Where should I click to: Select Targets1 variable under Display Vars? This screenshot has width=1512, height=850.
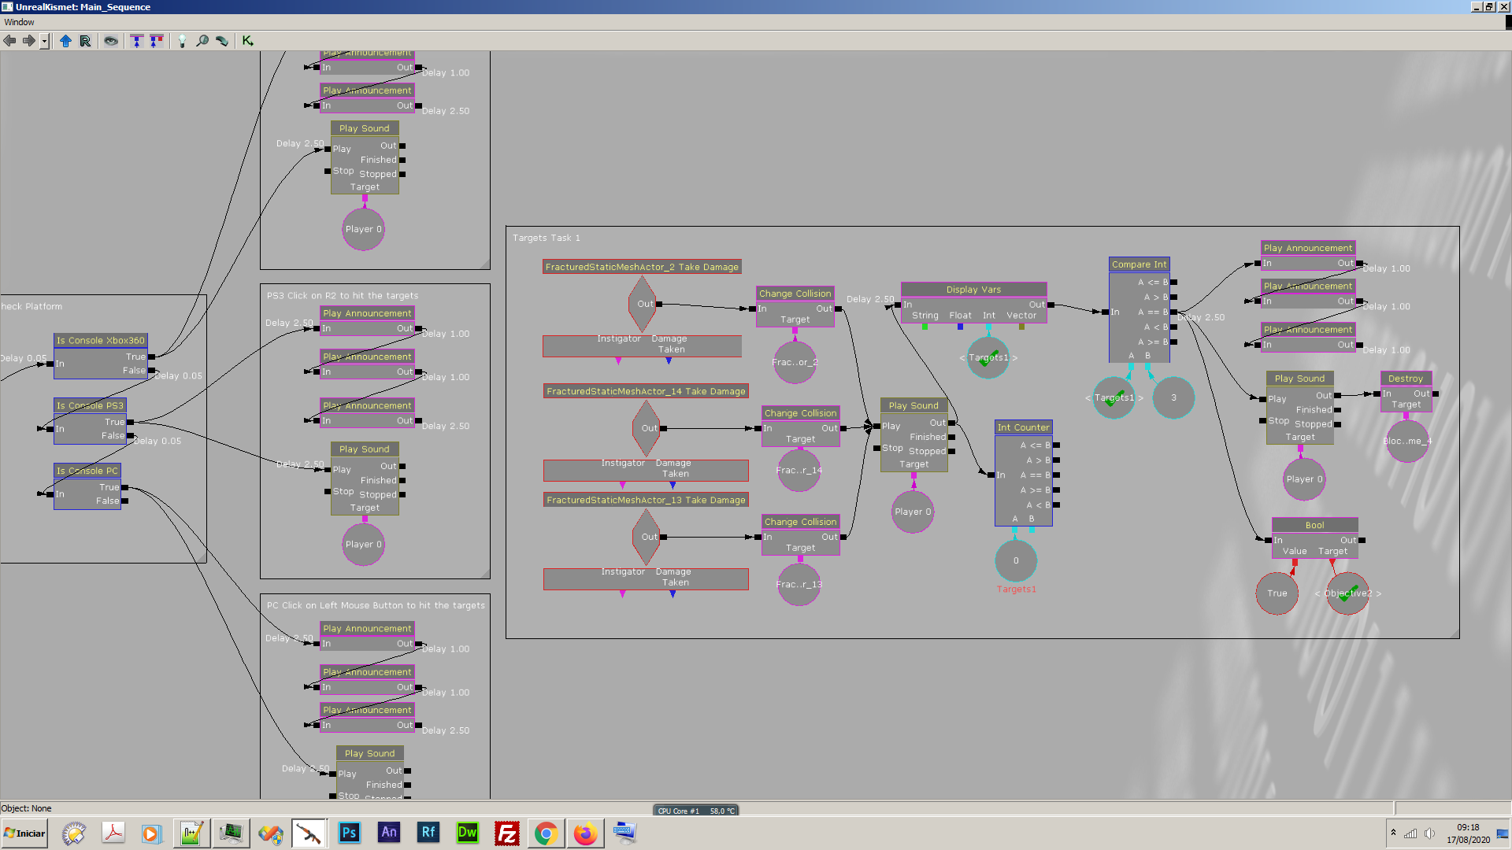(988, 357)
